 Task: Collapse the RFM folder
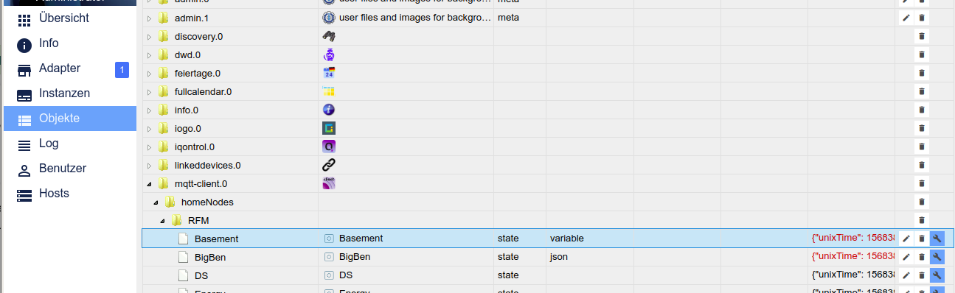(x=163, y=220)
